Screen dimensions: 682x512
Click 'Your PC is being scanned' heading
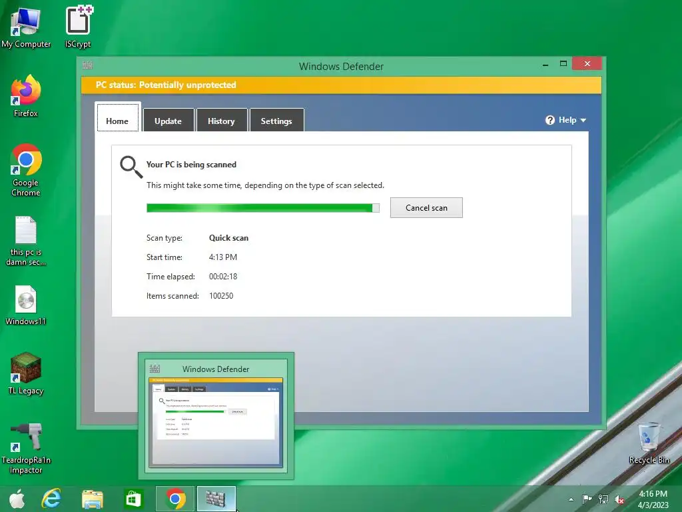point(191,165)
